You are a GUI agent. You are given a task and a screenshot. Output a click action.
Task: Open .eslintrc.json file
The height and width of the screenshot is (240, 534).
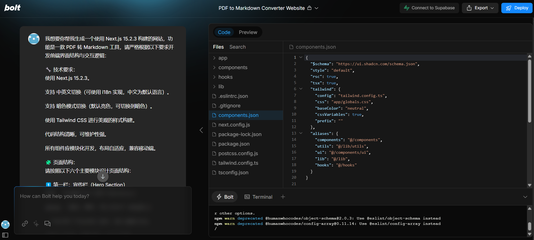(246, 96)
